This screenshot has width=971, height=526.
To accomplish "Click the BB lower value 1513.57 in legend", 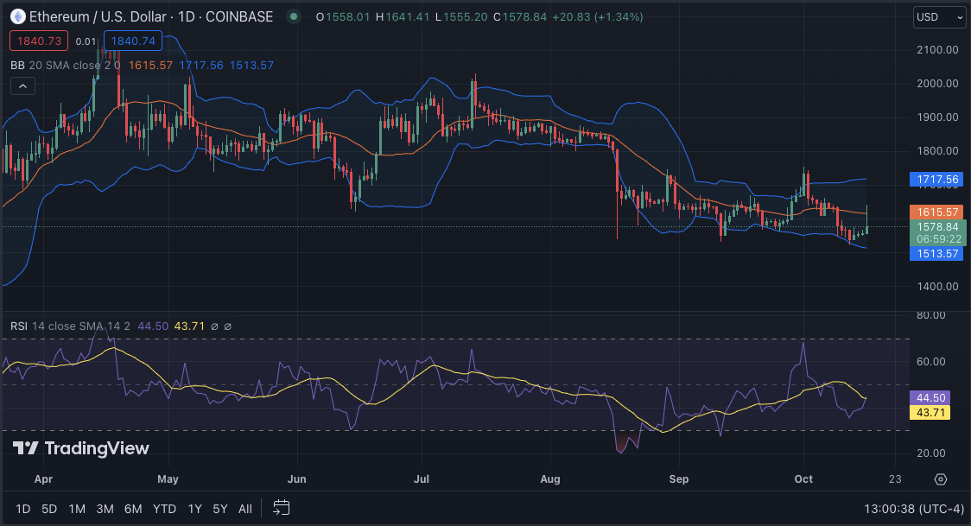I will (251, 65).
